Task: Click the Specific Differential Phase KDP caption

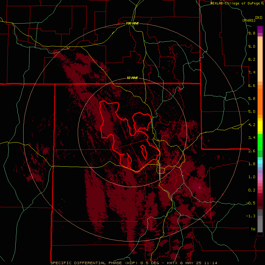Action: click(x=134, y=263)
